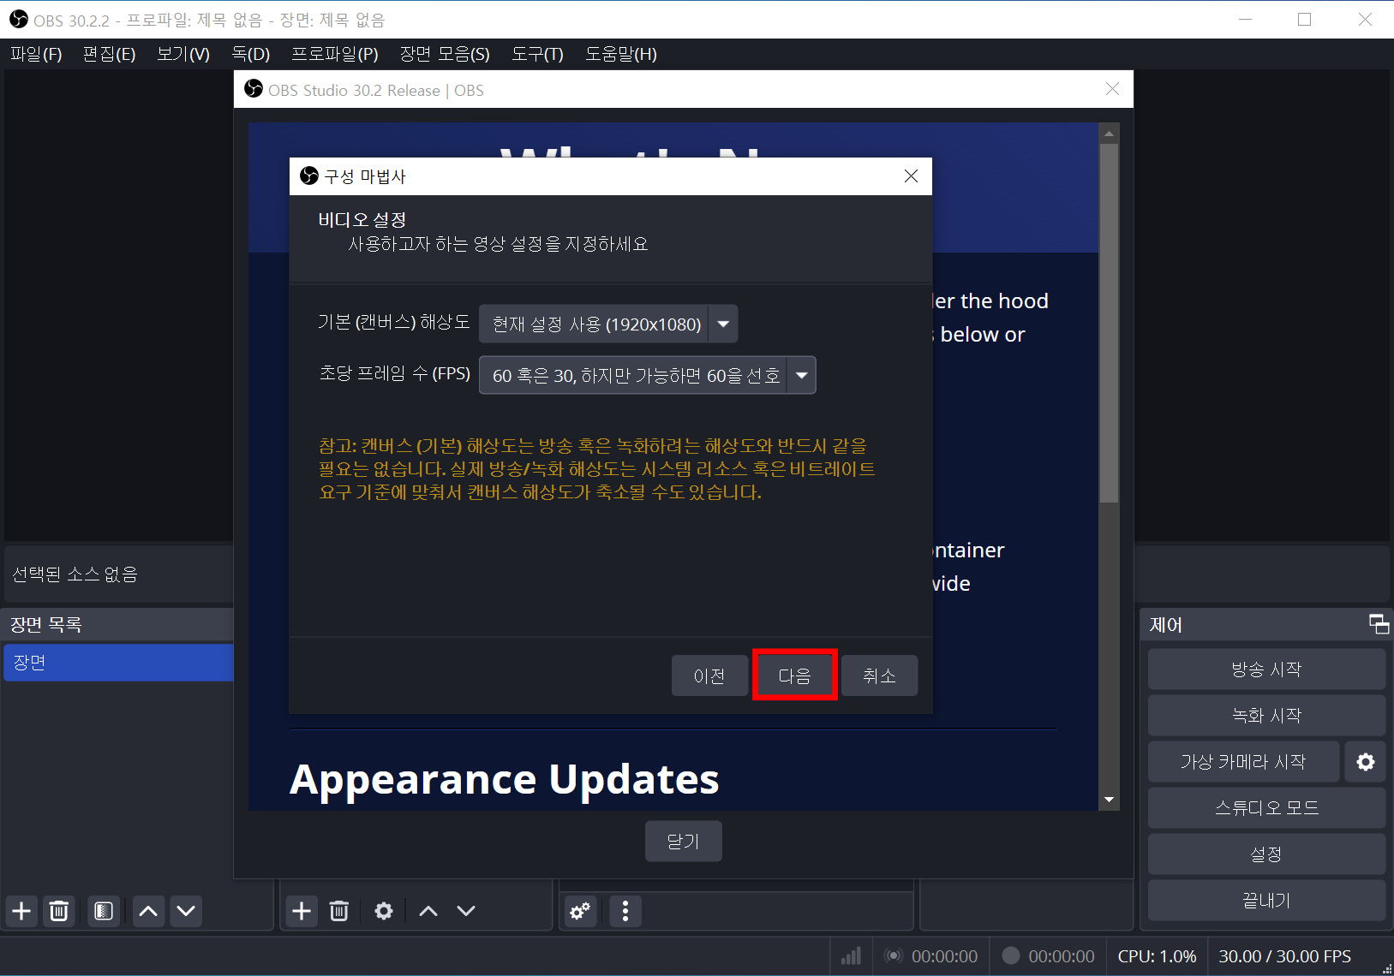
Task: Click the recording time status indicator
Action: point(1049,956)
